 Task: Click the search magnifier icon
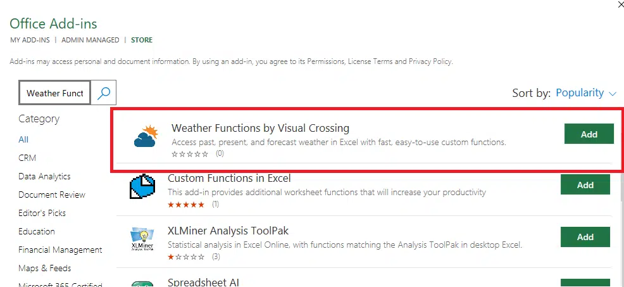[104, 93]
